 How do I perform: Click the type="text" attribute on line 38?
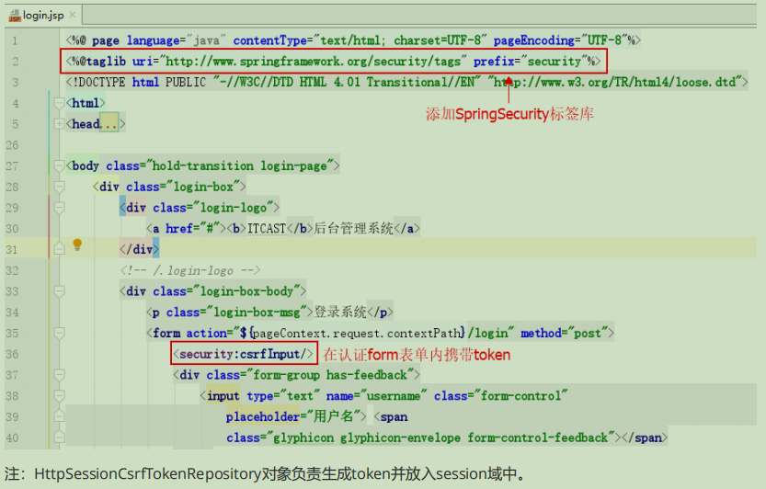[x=283, y=395]
